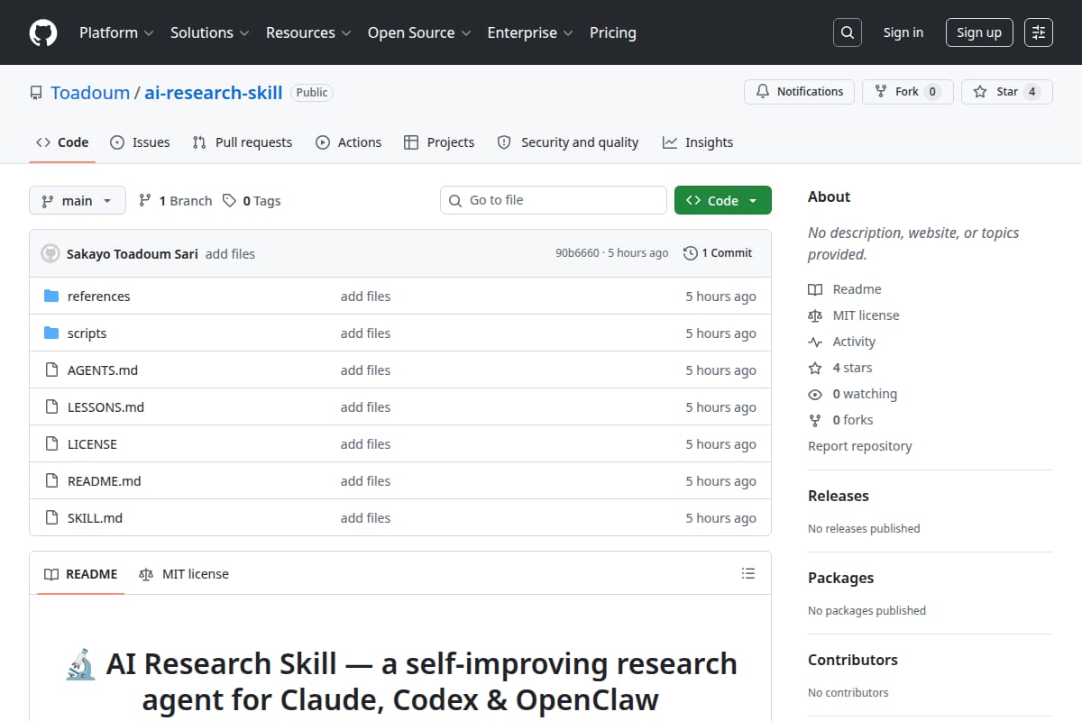
Task: Select the Code repository tab
Action: (62, 142)
